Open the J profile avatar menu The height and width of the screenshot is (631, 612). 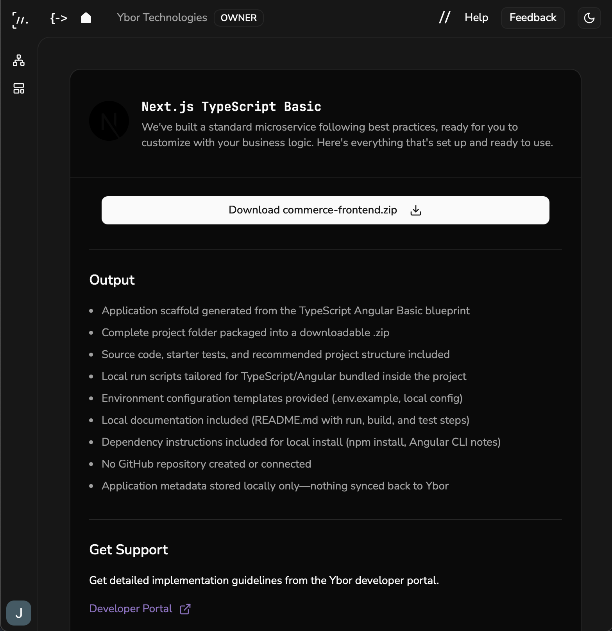click(19, 613)
